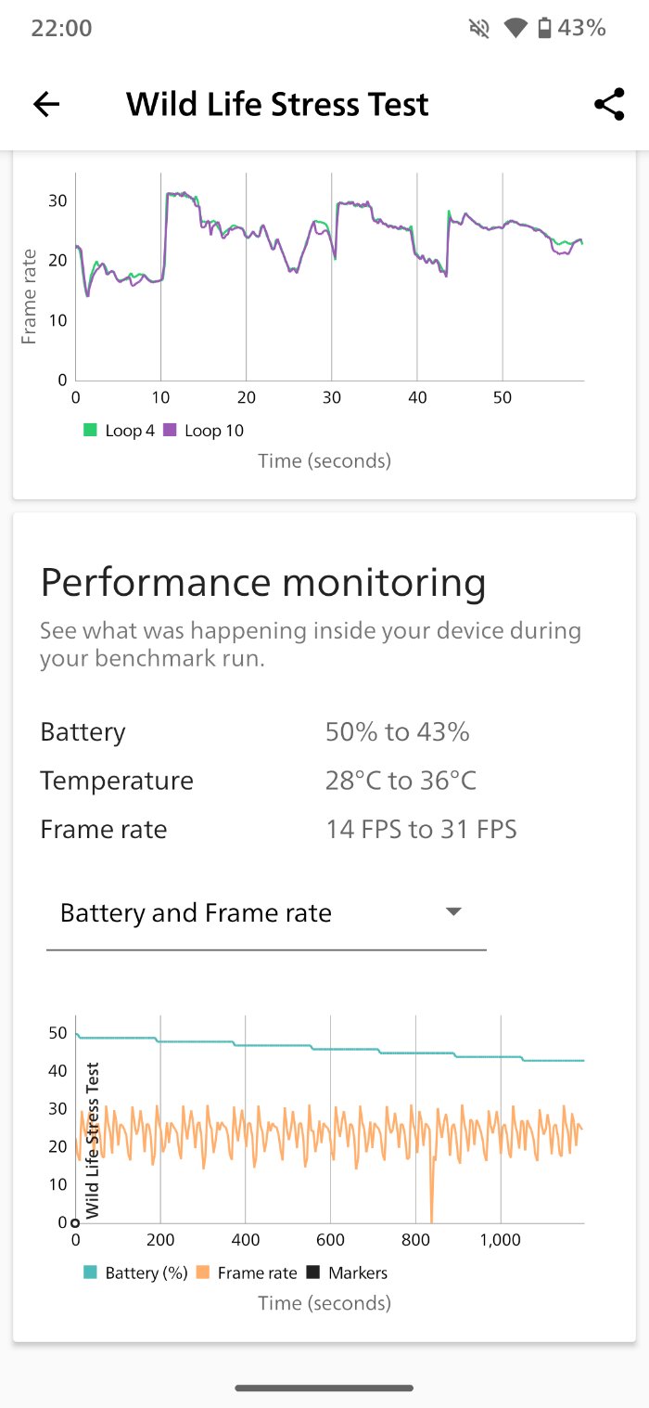Tap the system clock showing 22:00
The width and height of the screenshot is (649, 1408).
pos(61,29)
